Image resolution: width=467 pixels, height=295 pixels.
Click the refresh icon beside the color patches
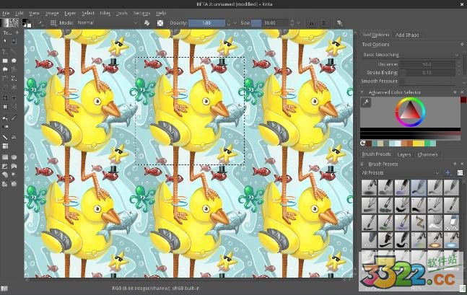[364, 144]
